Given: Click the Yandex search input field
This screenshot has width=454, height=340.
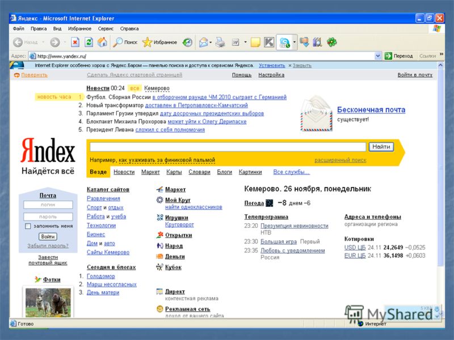Looking at the screenshot, I should pos(228,147).
